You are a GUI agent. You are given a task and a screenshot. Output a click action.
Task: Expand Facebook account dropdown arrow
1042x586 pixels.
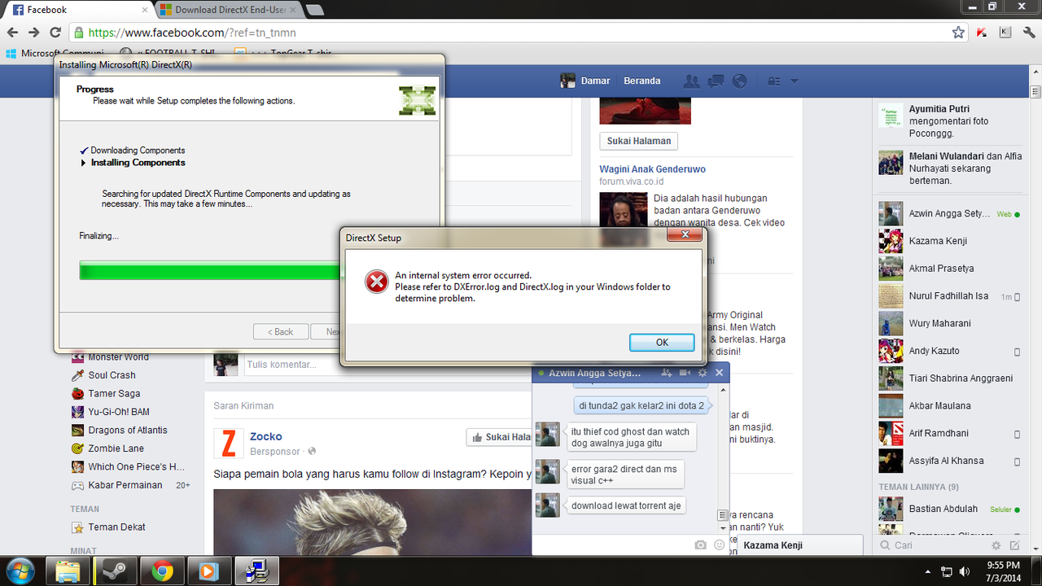tap(795, 81)
